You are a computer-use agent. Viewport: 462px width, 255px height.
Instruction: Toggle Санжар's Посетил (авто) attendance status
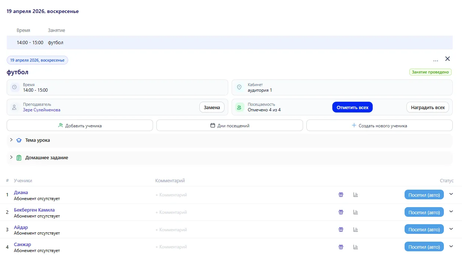(424, 247)
